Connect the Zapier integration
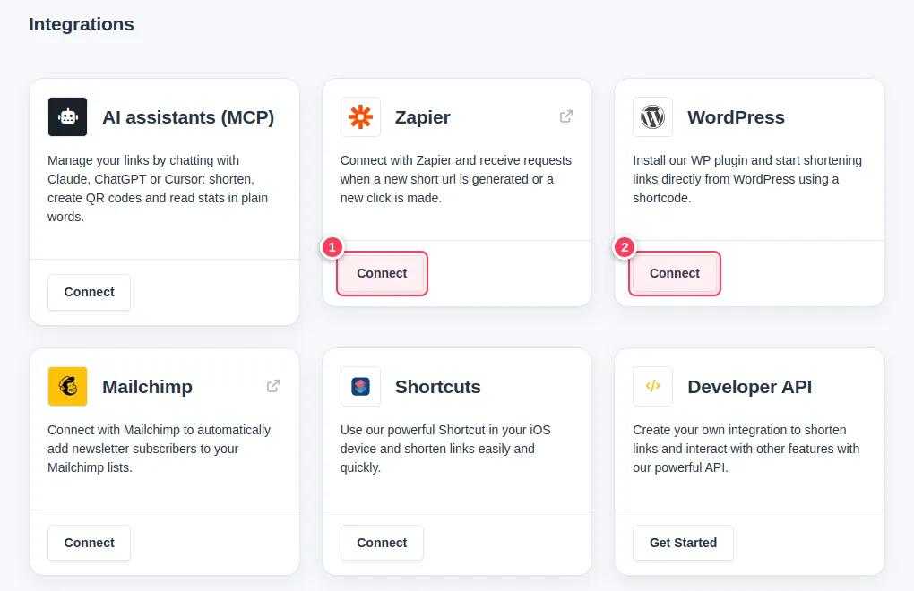 [382, 273]
